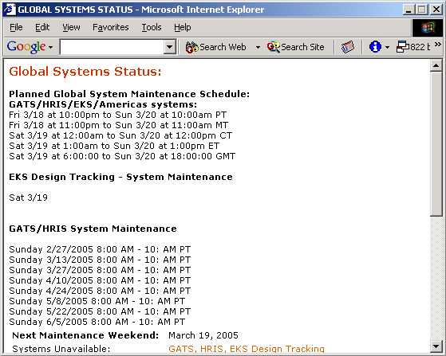Click Next Maintenance Weekend label

85,335
